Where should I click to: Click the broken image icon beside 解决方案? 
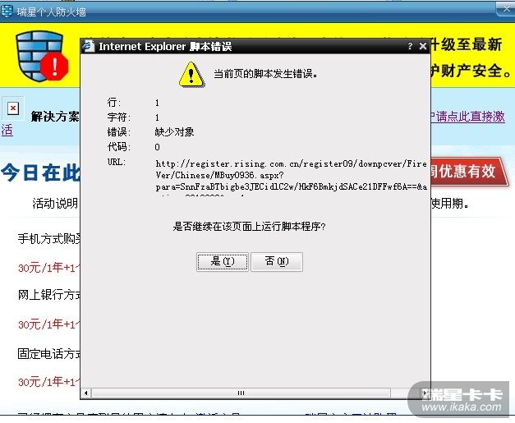(13, 108)
